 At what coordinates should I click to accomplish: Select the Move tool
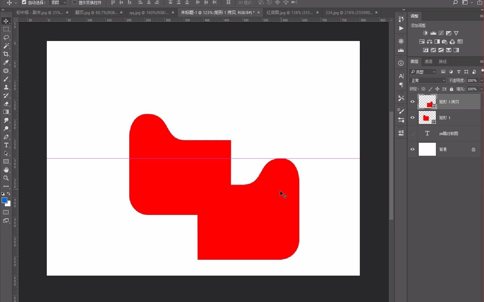pyautogui.click(x=6, y=21)
